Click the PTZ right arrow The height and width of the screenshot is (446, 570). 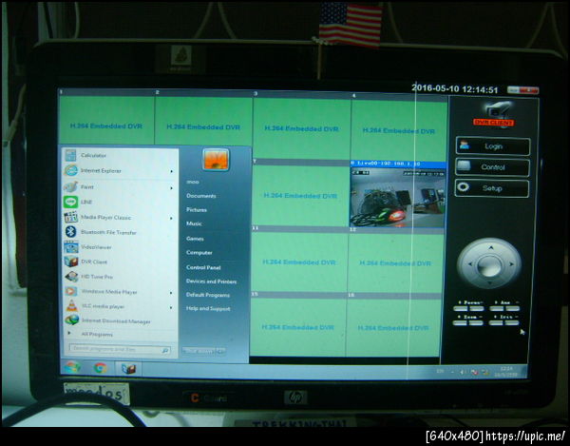[x=511, y=264]
